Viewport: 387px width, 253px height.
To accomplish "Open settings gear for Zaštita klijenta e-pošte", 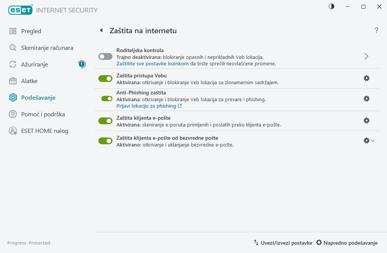I will click(x=366, y=120).
